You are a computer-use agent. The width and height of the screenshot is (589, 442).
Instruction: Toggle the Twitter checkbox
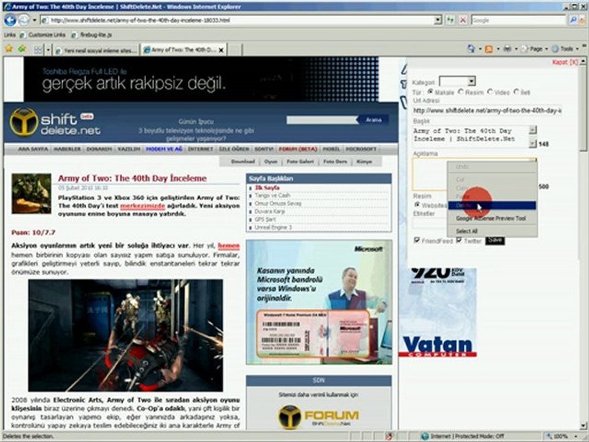coord(459,240)
